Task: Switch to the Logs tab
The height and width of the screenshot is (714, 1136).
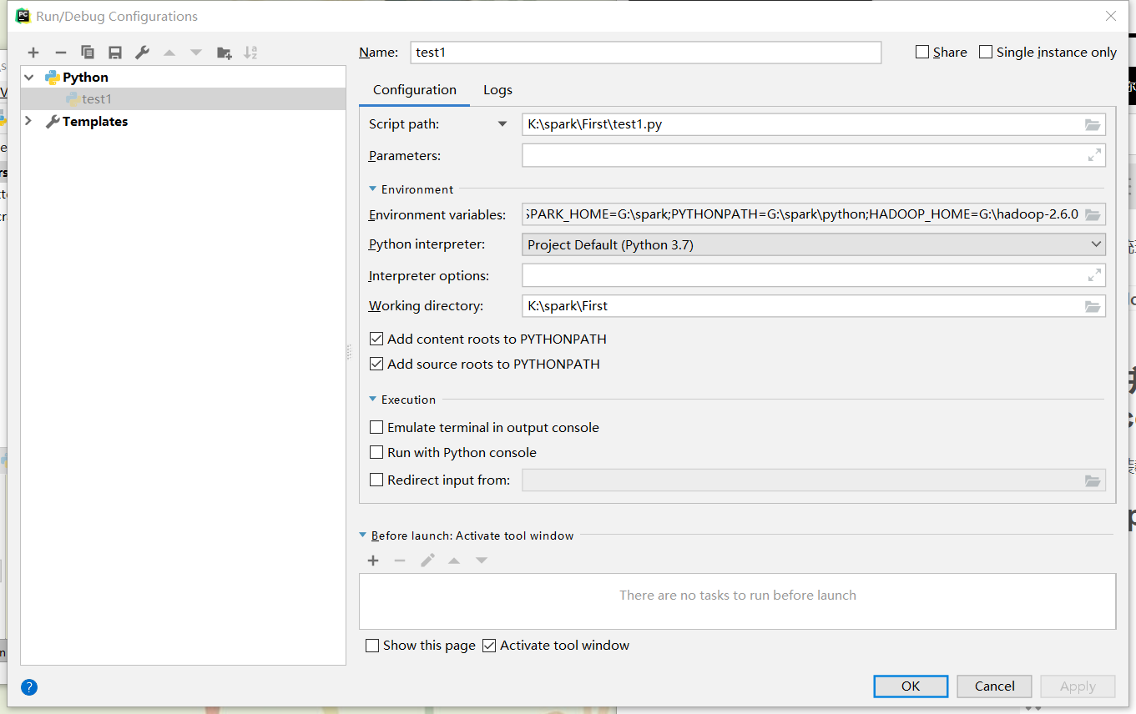Action: [x=497, y=89]
